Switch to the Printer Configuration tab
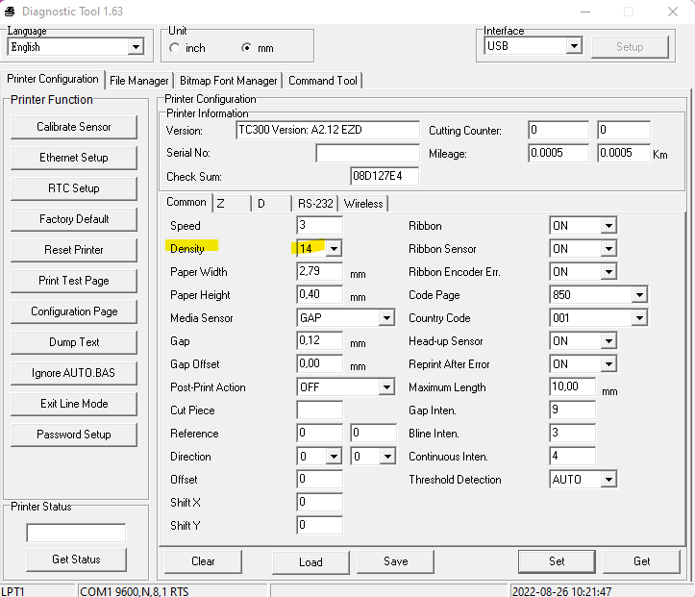This screenshot has height=597, width=695. coord(53,79)
